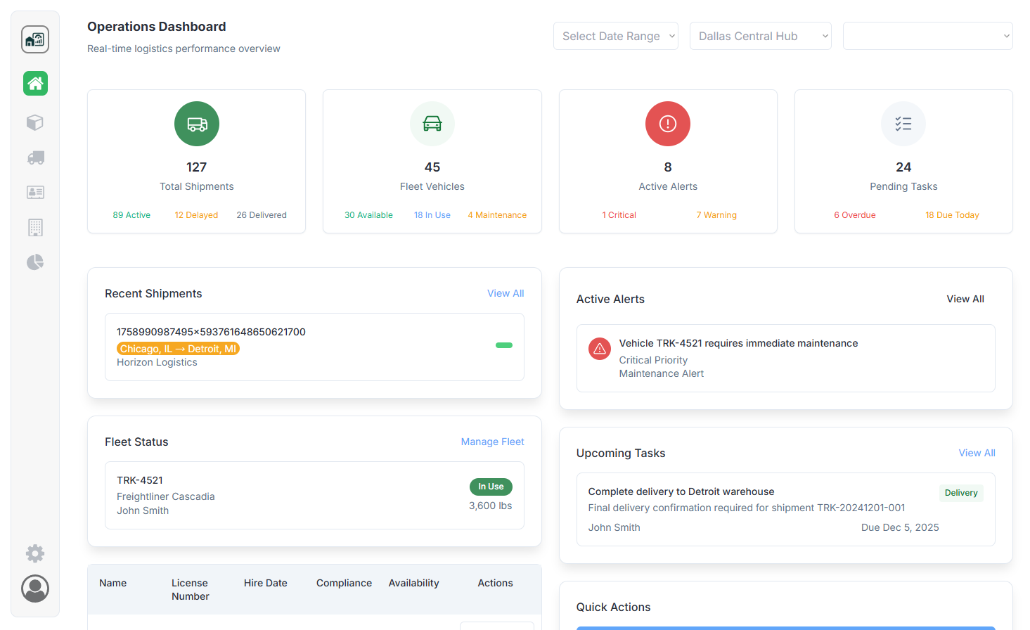Viewport: 1030px width, 630px height.
Task: Open the Dallas Central Hub dropdown
Action: coord(760,36)
